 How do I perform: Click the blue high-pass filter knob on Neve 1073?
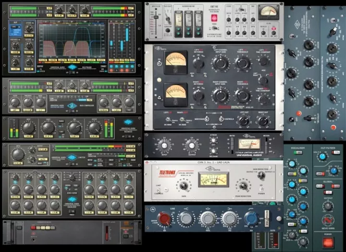tap(251, 218)
